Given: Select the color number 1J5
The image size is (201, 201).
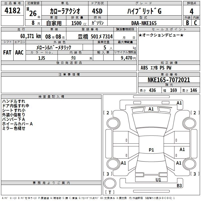Looking at the screenshot, I should coord(41,58).
